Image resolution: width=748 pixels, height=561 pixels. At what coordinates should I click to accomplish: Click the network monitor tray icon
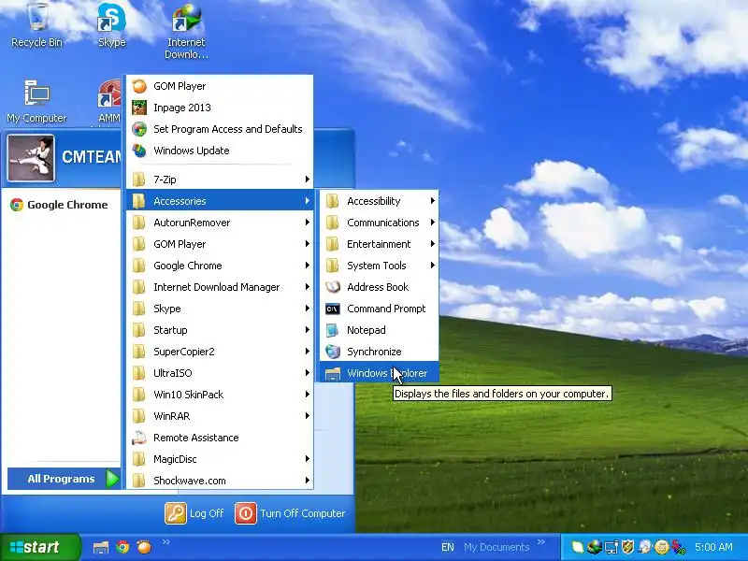(x=611, y=547)
